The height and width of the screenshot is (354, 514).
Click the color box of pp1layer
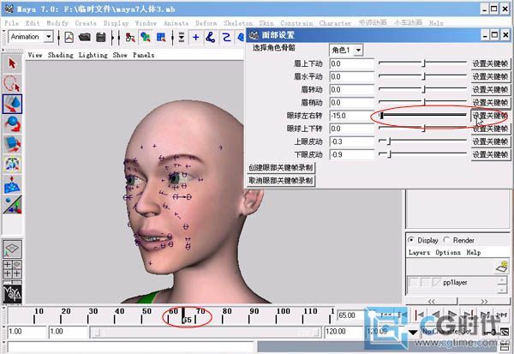pos(437,283)
